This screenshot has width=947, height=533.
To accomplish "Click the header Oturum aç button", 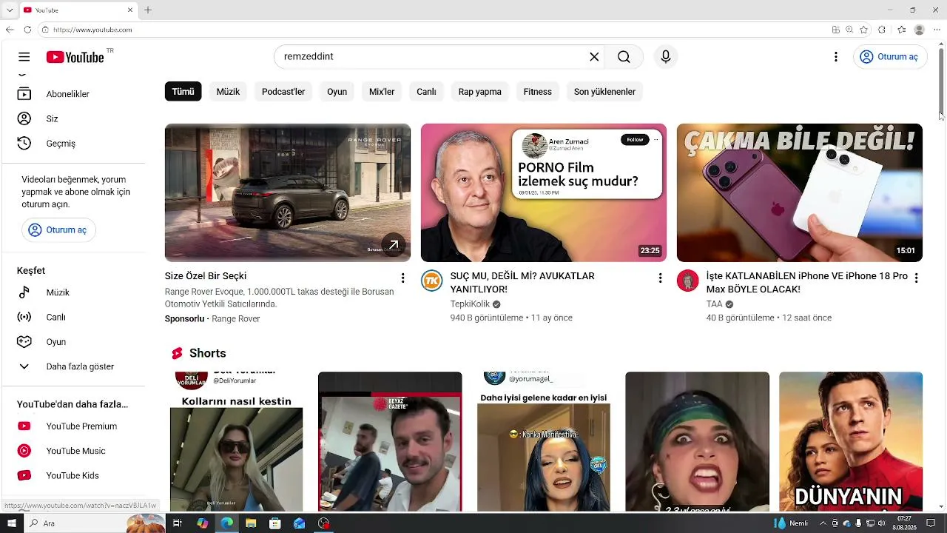I will point(890,57).
